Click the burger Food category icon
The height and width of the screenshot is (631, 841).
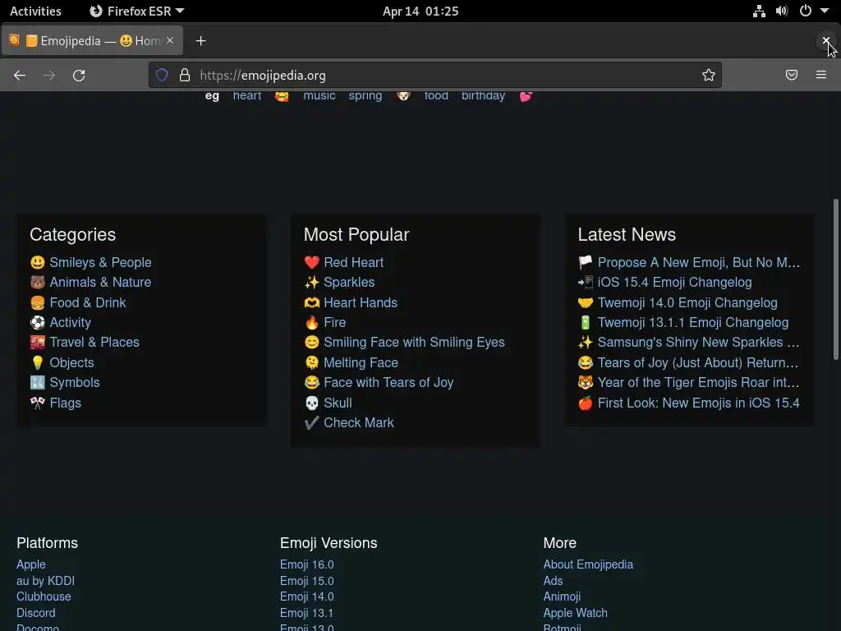(38, 302)
